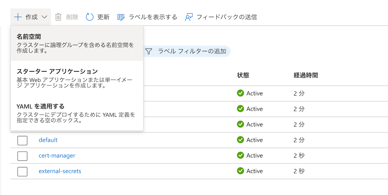Collapse the 作成 dropdown chevron
This screenshot has width=388, height=195.
(44, 17)
